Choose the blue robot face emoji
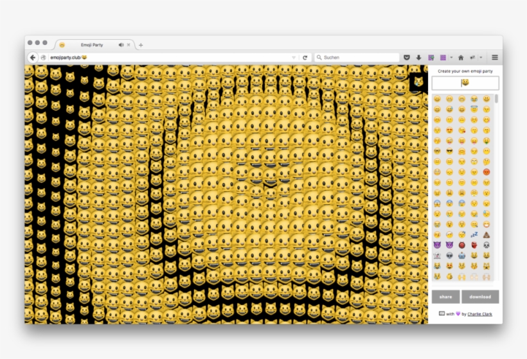This screenshot has width=527, height=359. tap(462, 256)
